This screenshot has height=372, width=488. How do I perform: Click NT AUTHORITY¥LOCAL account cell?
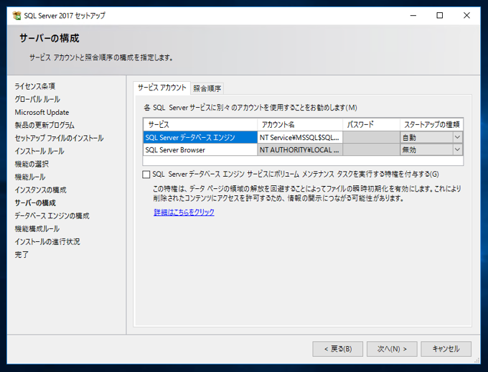click(x=300, y=150)
